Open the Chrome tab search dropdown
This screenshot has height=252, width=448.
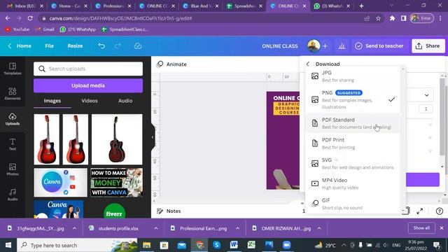(391, 6)
